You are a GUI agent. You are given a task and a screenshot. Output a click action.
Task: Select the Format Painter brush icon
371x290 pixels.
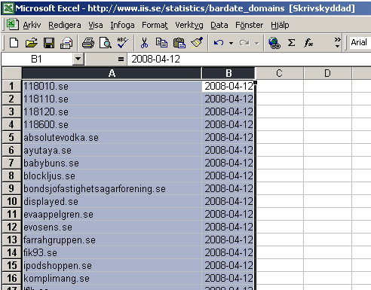pyautogui.click(x=197, y=43)
